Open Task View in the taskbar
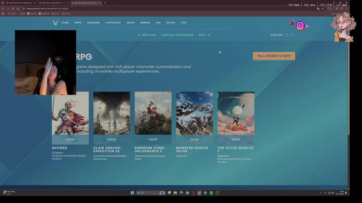This screenshot has height=203, width=362. [x=169, y=193]
